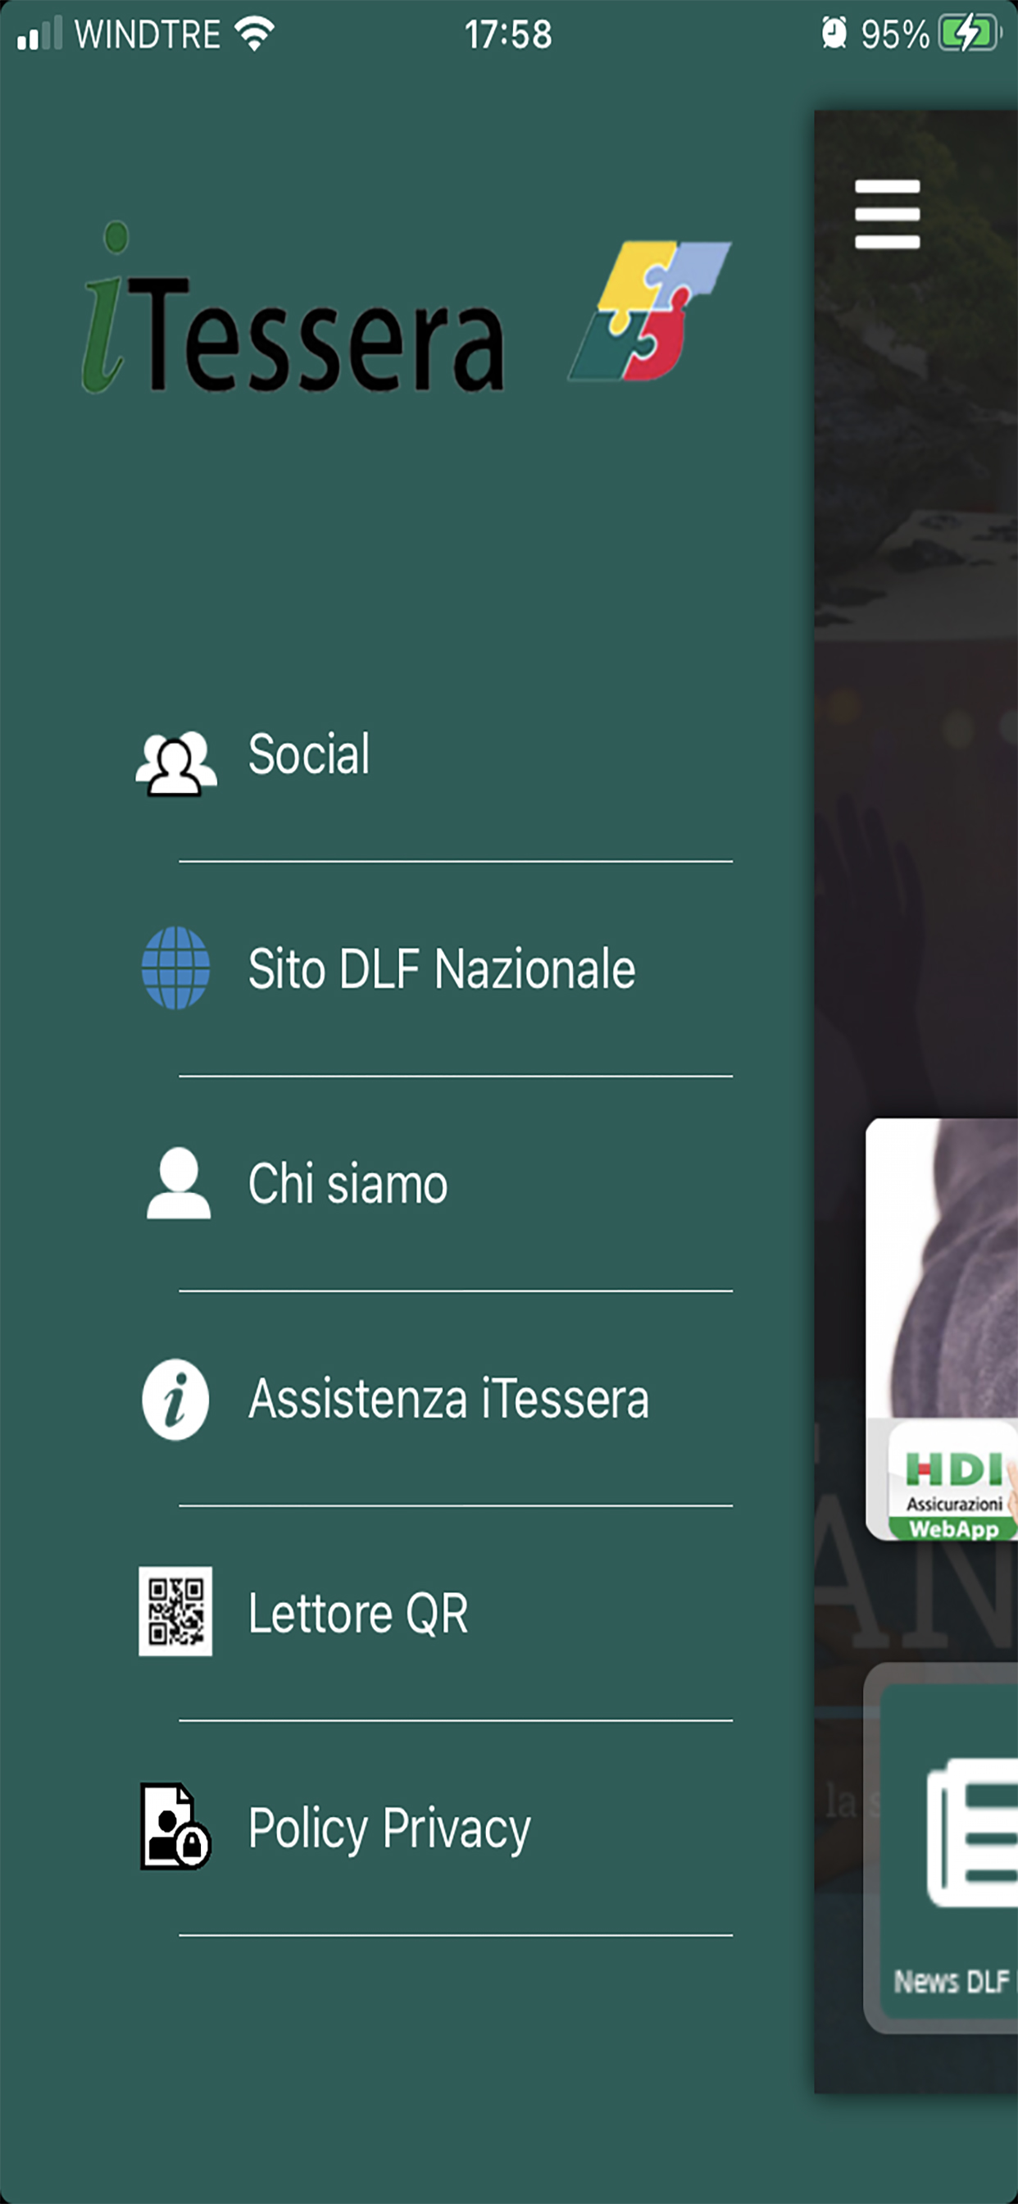Screen dimensions: 1018x2204
Task: Click the newspaper icon above News DLF
Action: point(973,1833)
